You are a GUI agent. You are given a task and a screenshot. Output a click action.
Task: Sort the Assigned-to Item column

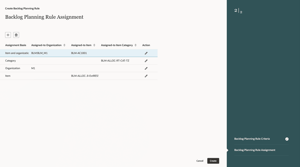click(94, 45)
